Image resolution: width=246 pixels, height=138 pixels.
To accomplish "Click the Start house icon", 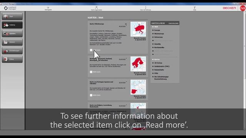I will tap(6, 16).
